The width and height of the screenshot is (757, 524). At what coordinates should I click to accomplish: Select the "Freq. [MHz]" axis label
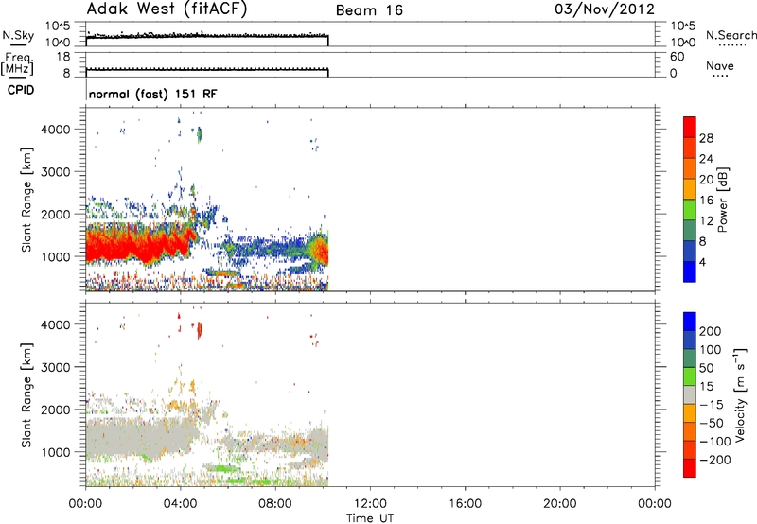point(17,63)
